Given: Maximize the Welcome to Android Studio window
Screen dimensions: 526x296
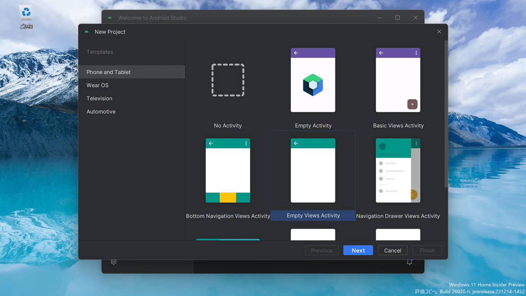Looking at the screenshot, I should coord(398,18).
